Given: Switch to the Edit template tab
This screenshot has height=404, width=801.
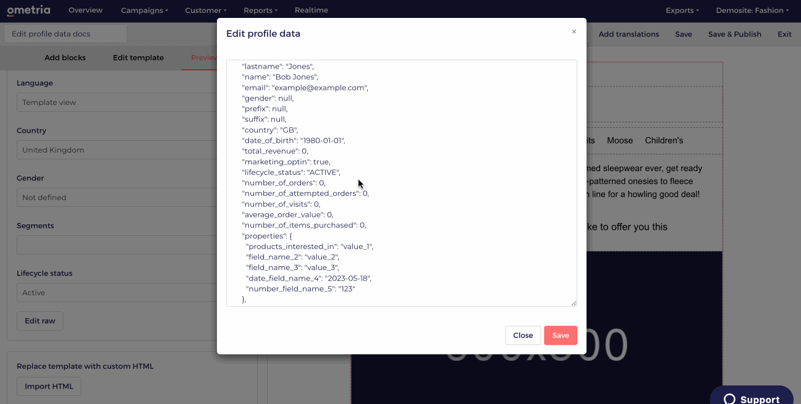Looking at the screenshot, I should (x=138, y=57).
